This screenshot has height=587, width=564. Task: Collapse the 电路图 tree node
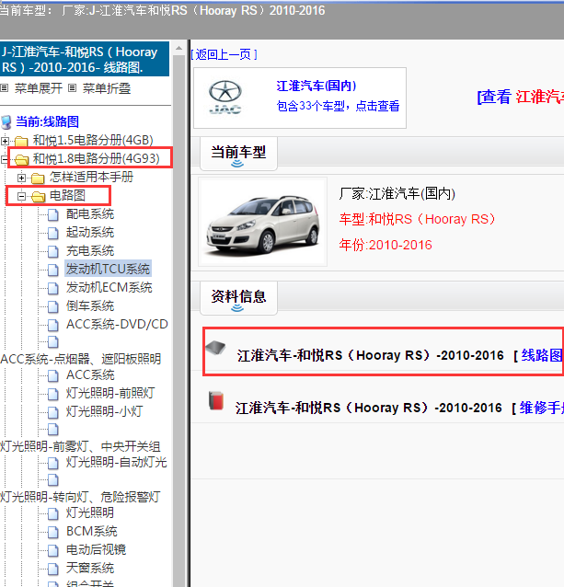click(21, 196)
